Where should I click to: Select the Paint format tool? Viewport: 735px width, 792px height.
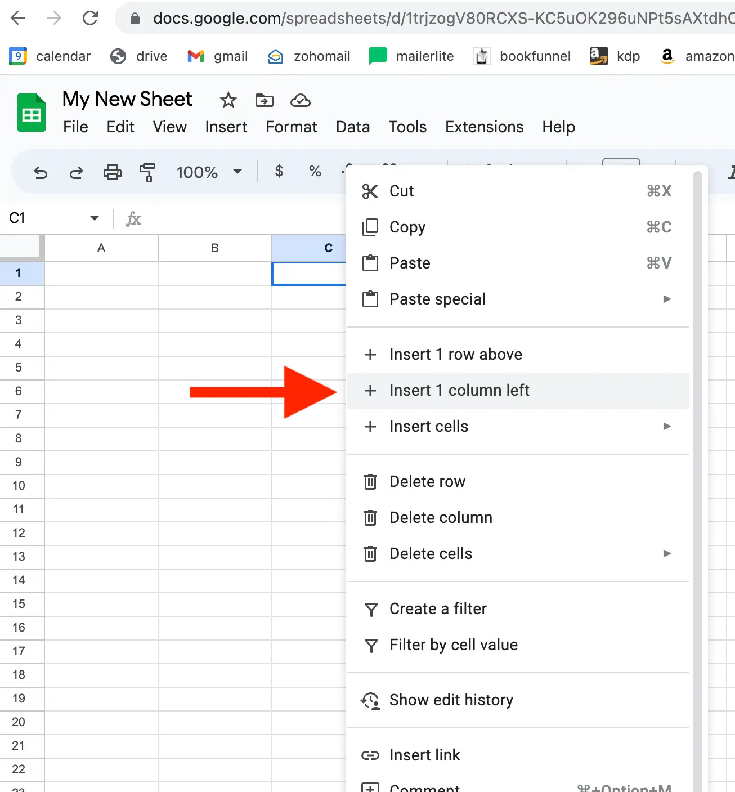point(147,172)
